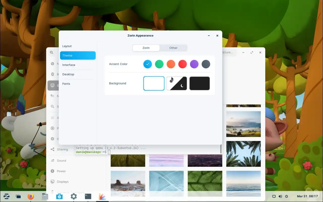Screen dimensions: 323x202
Task: Open the volume tray icon
Action: [280, 196]
